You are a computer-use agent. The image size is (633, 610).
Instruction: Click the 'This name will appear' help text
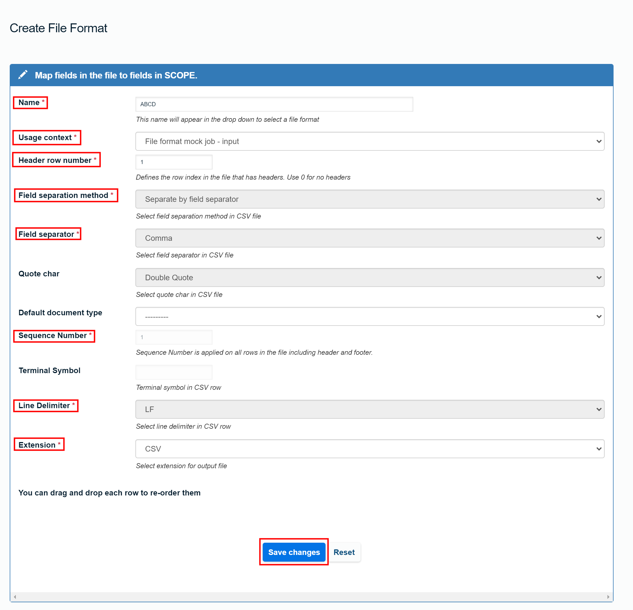pos(227,120)
